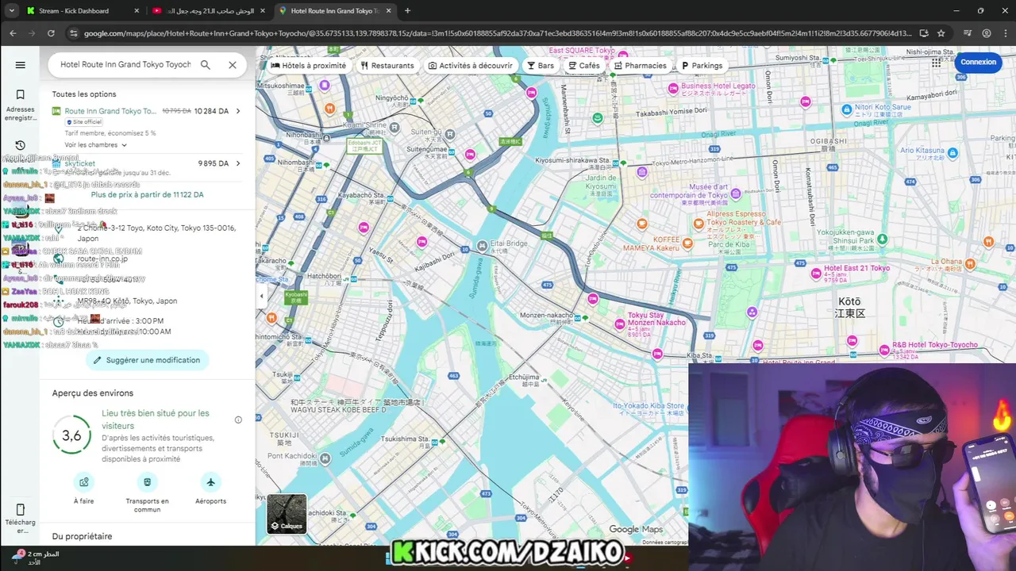This screenshot has height=571, width=1016.
Task: Select the Parkings filter chip
Action: (702, 66)
